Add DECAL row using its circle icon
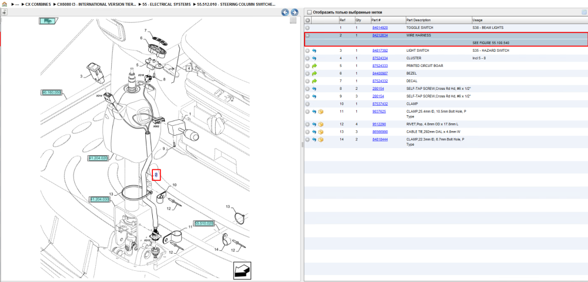 tap(308, 81)
